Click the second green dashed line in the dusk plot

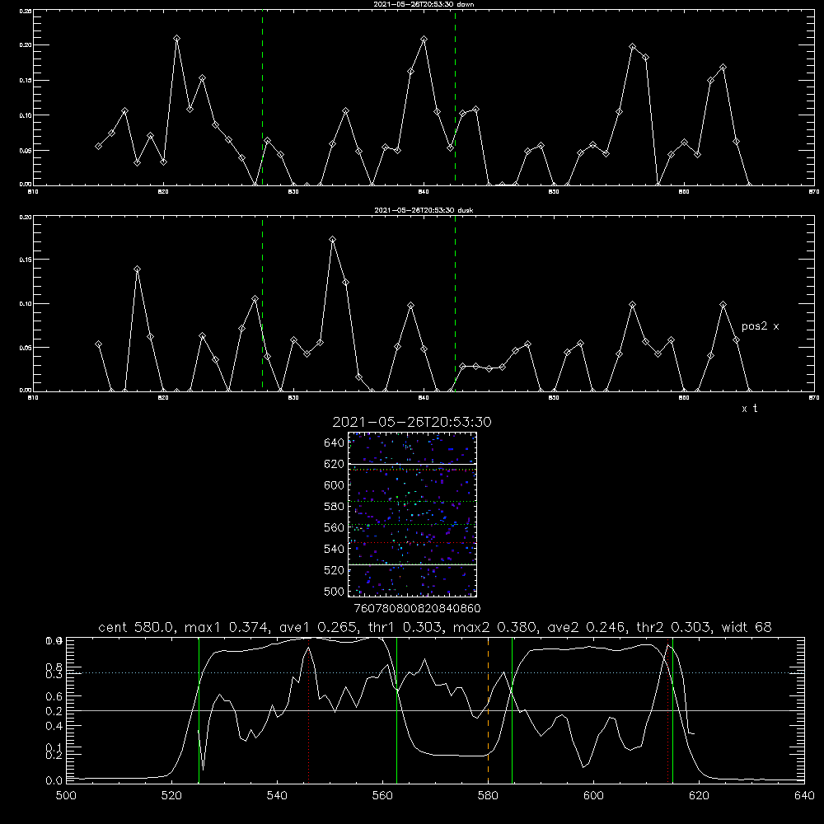pos(455,304)
